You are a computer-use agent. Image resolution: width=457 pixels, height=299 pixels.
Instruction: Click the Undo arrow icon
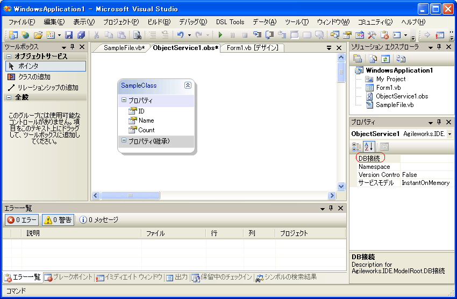click(x=181, y=35)
